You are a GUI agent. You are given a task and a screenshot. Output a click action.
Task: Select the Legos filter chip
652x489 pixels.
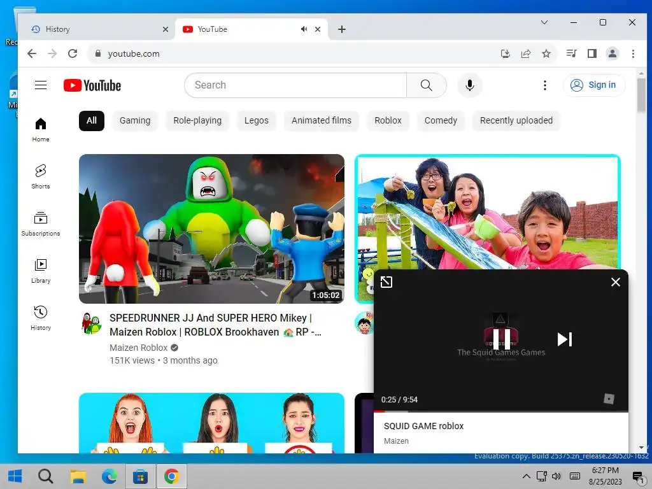coord(257,120)
